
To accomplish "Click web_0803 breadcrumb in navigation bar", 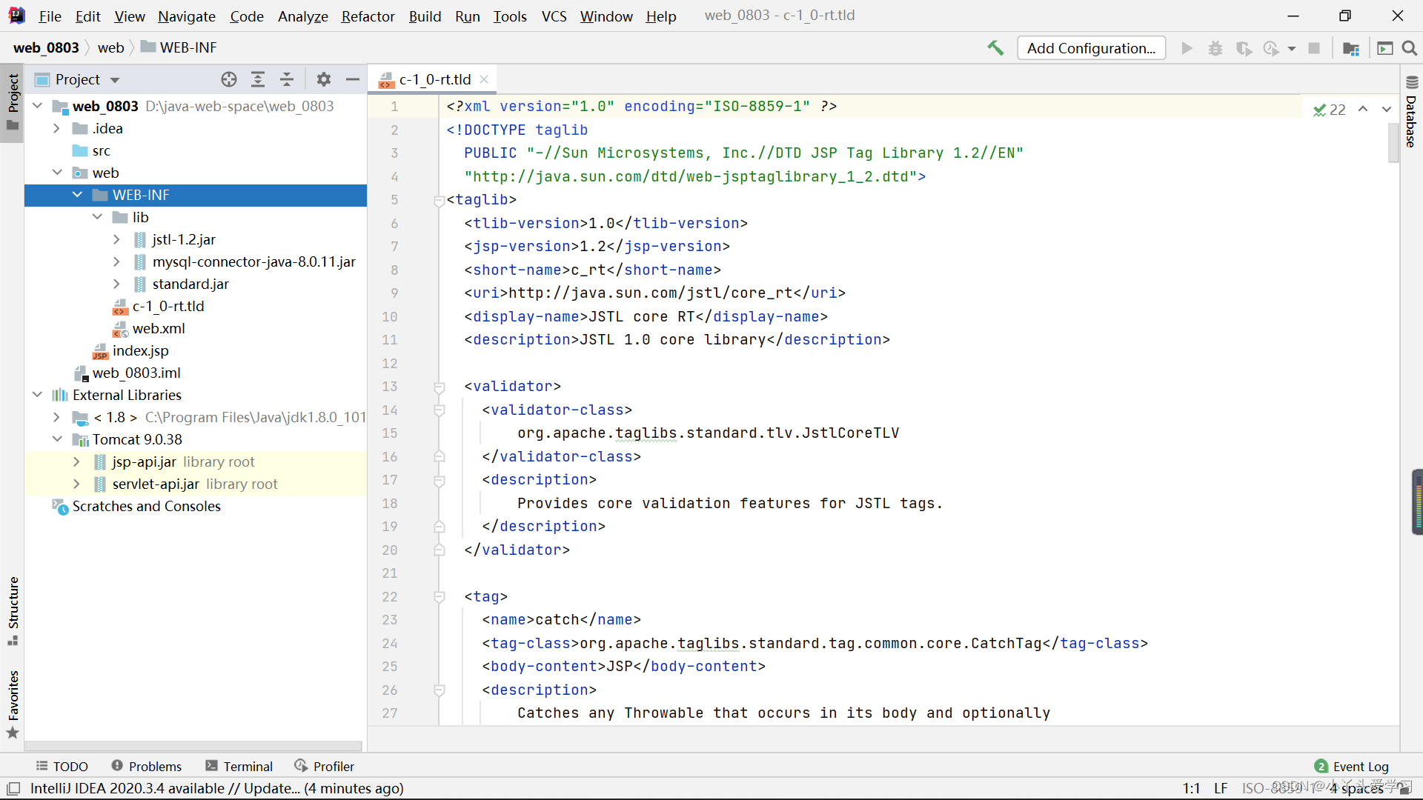I will (46, 47).
